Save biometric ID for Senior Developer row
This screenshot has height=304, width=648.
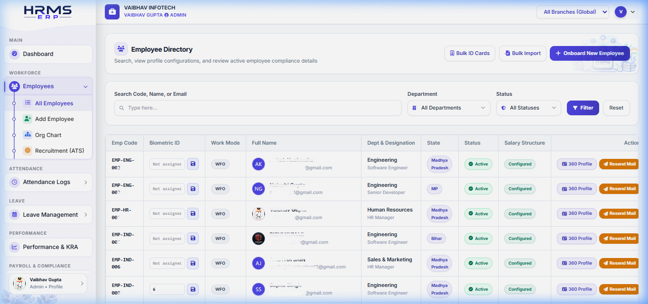(x=193, y=189)
